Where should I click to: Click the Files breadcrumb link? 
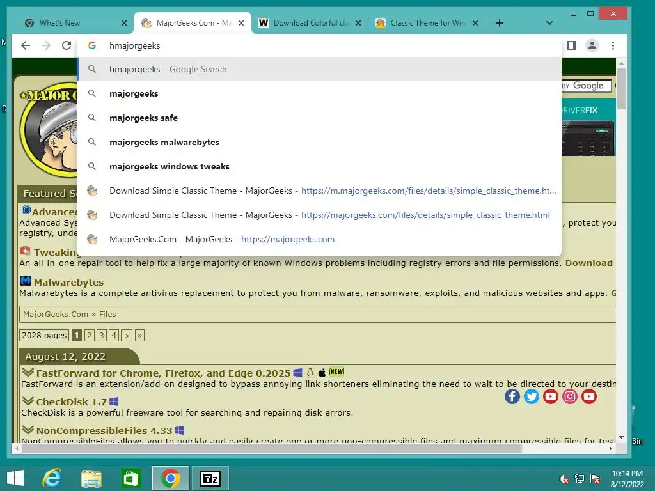tap(107, 315)
